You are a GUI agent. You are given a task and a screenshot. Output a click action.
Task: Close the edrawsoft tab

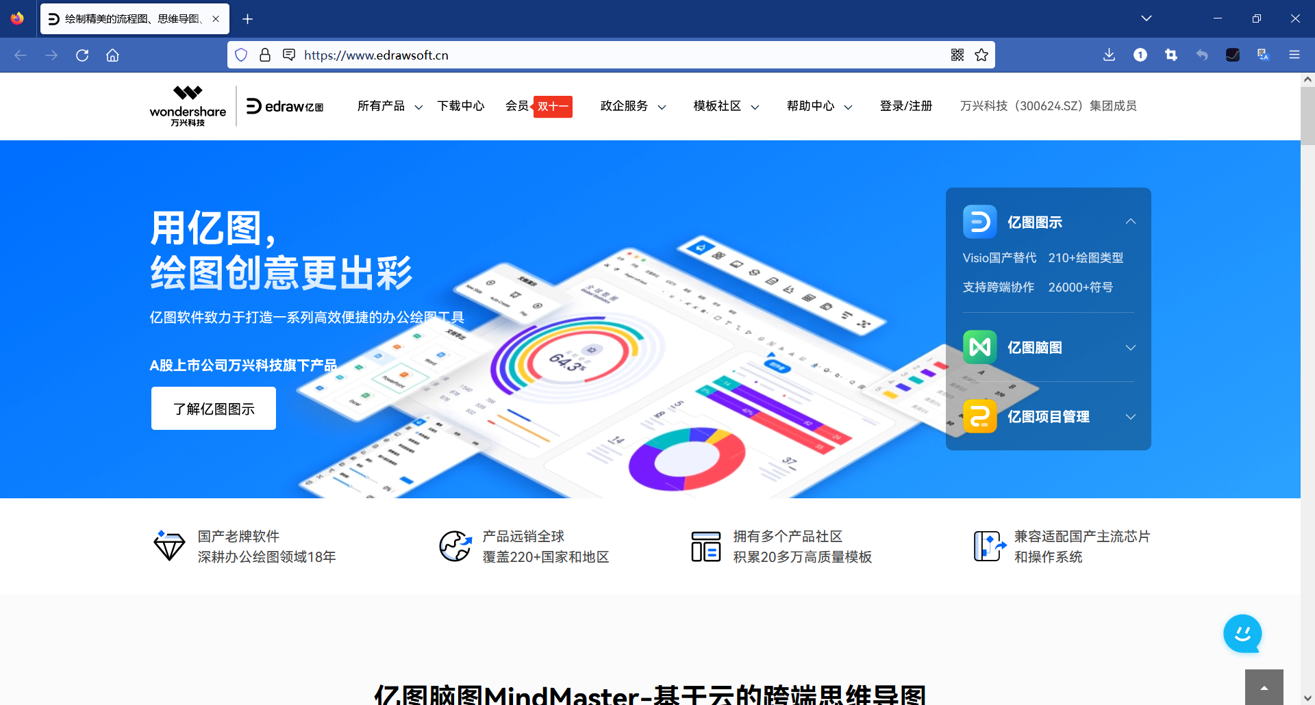pyautogui.click(x=216, y=19)
